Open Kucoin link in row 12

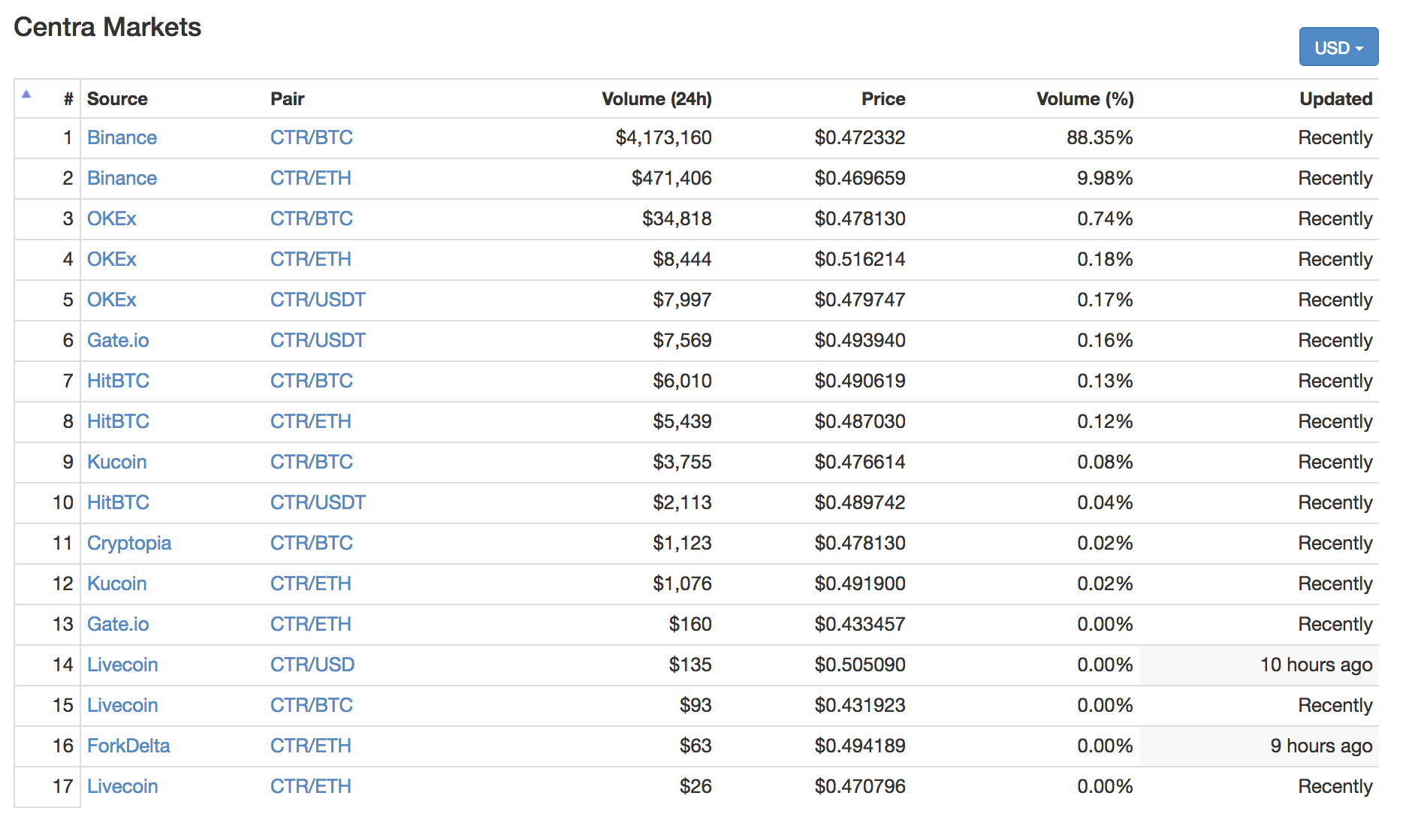(x=116, y=583)
